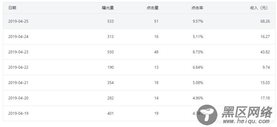Select the 2019-04-25 date row
Viewport: 277px width, 127px height.
pos(139,21)
